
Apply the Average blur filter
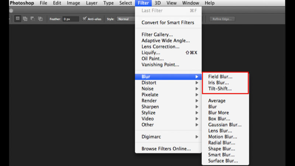click(x=225, y=101)
